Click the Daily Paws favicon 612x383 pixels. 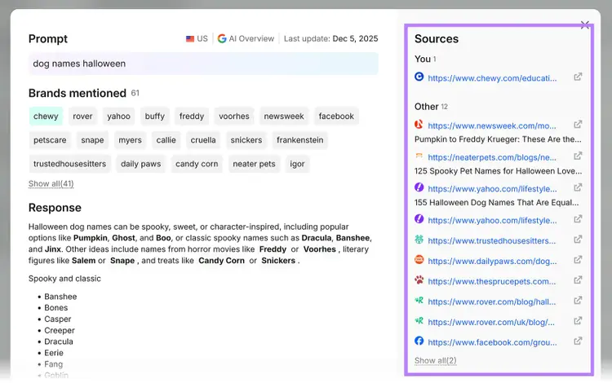(419, 259)
